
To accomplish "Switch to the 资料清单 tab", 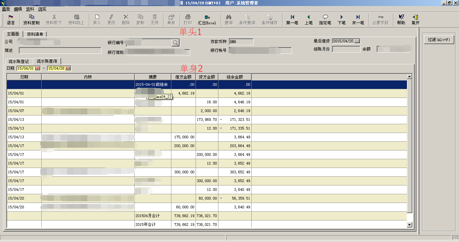I will pyautogui.click(x=35, y=34).
